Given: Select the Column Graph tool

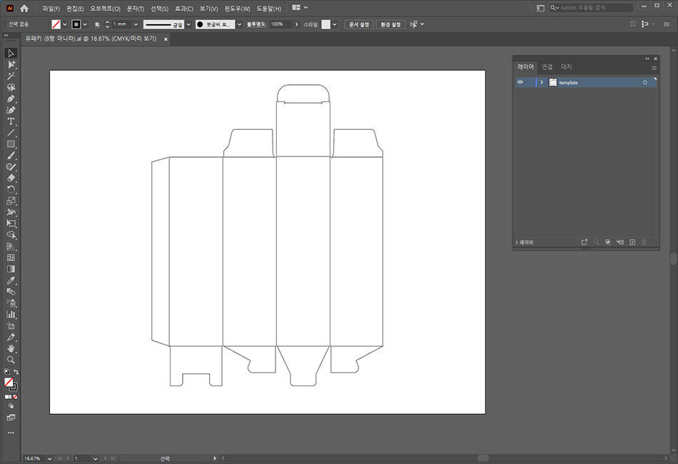Looking at the screenshot, I should [x=11, y=314].
